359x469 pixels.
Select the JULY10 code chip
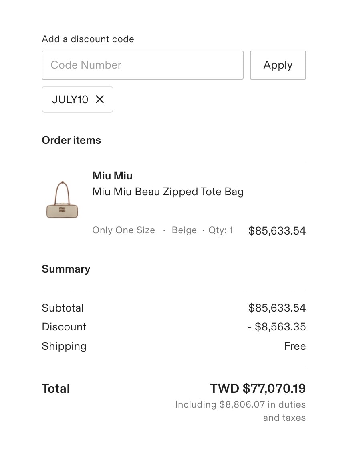tap(77, 99)
